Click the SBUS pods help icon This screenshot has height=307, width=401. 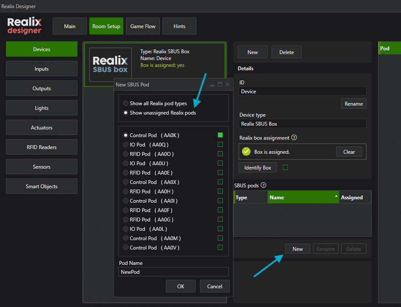[x=263, y=185]
